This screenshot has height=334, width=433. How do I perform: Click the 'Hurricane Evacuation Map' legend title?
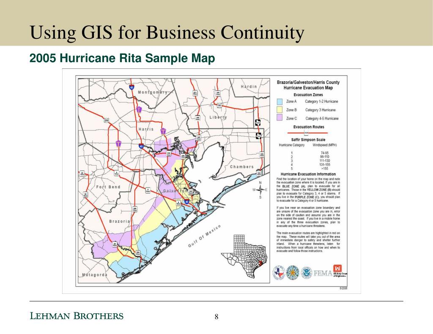308,88
